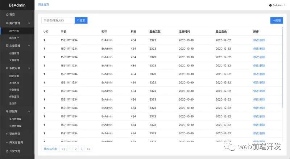Click the document icon beside the 文章管理 section heading
The width and height of the screenshot is (290, 159).
pos(7,46)
